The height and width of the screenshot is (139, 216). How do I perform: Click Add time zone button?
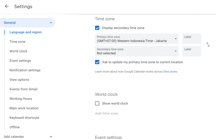pos(106,113)
